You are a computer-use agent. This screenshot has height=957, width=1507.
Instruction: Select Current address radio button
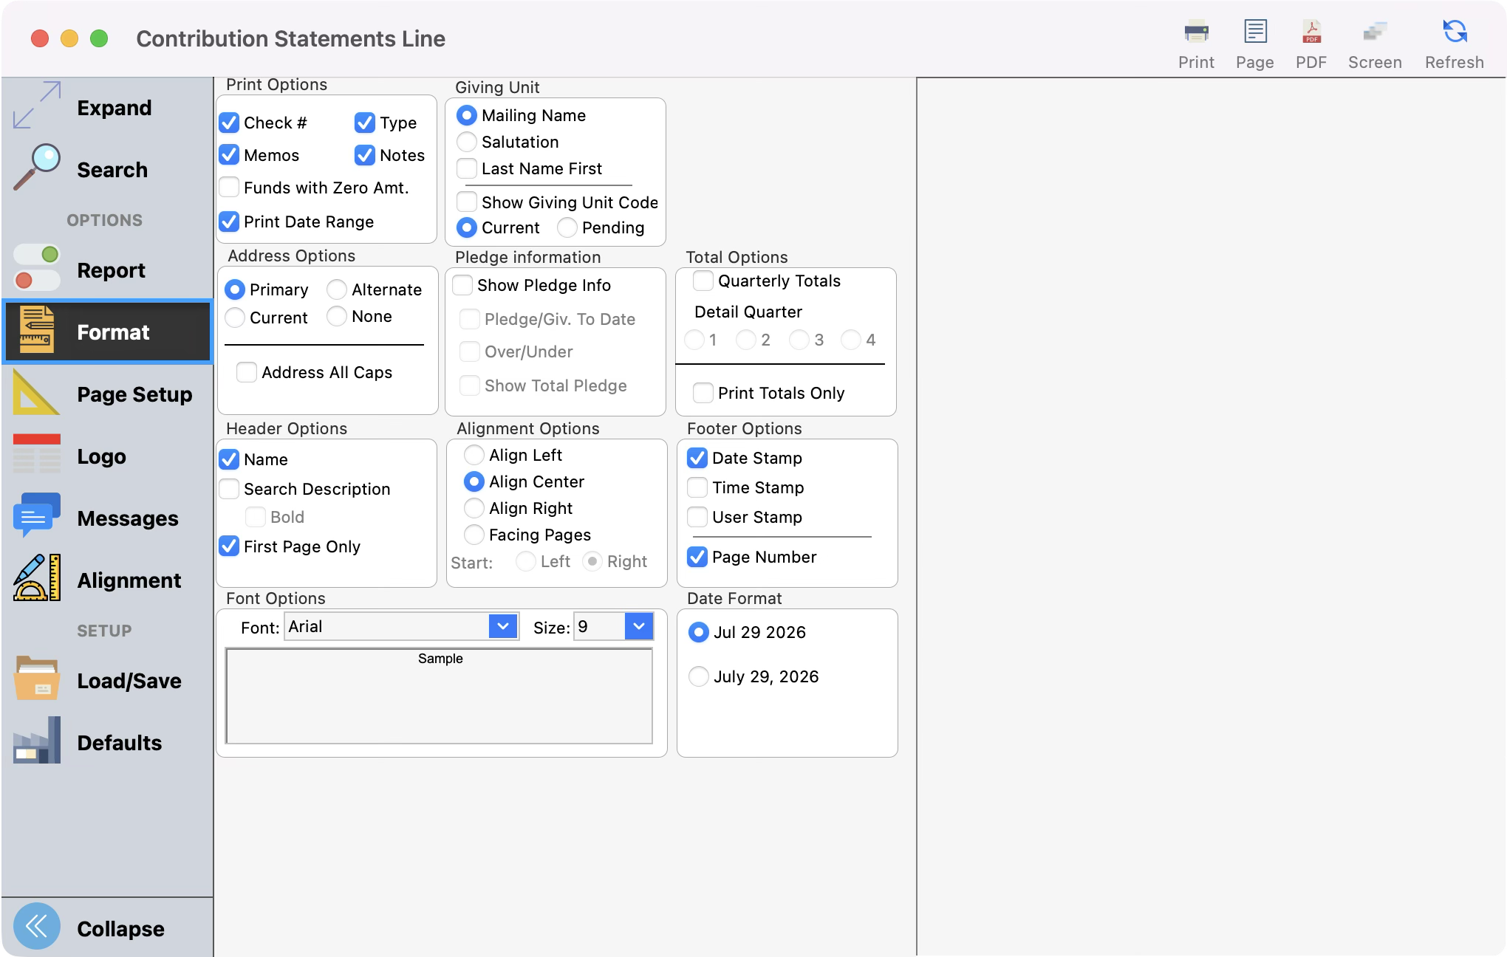pos(235,318)
